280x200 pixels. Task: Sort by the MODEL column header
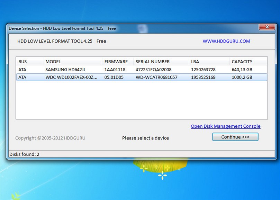pyautogui.click(x=72, y=62)
